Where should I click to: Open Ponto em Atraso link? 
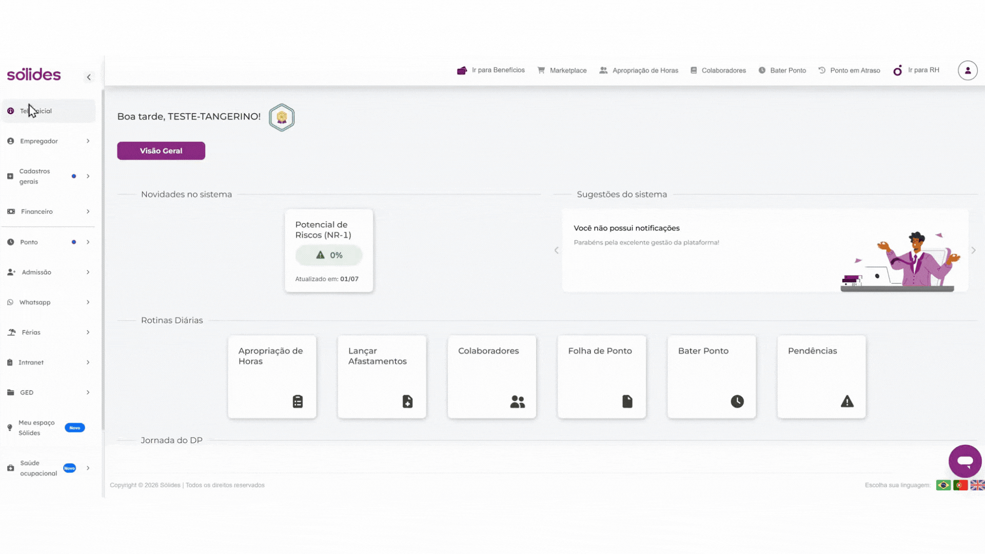click(x=849, y=70)
